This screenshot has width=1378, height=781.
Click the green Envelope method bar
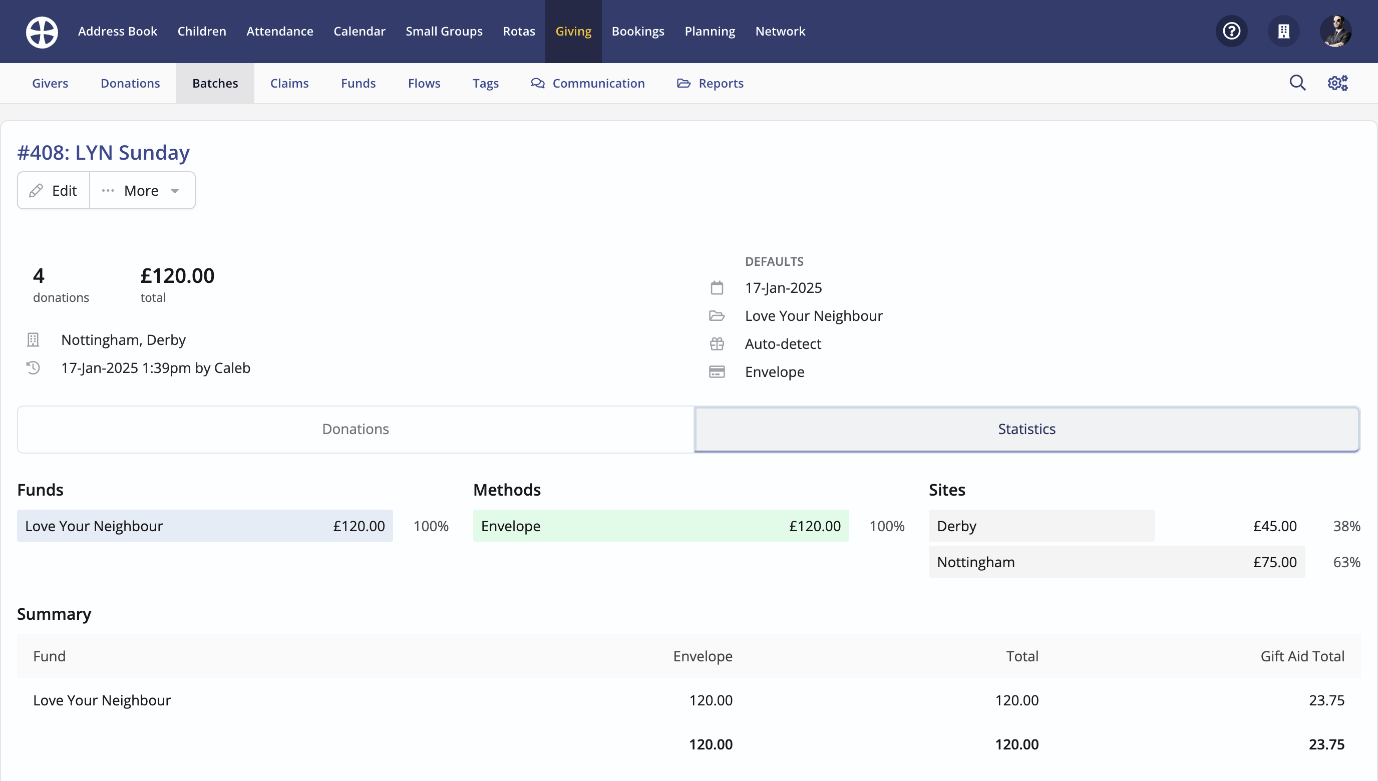(660, 526)
